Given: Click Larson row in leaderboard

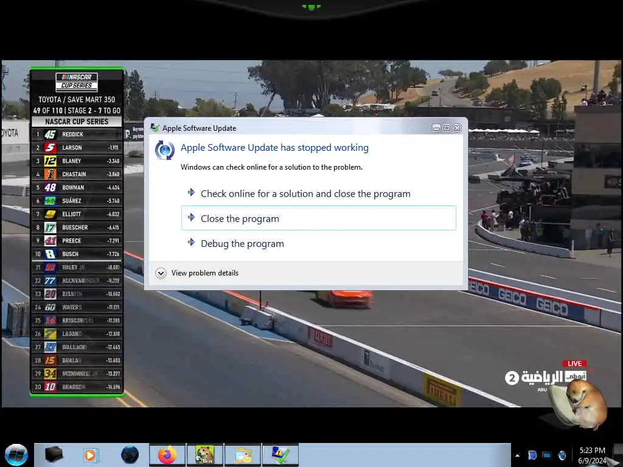Looking at the screenshot, I should pos(77,147).
